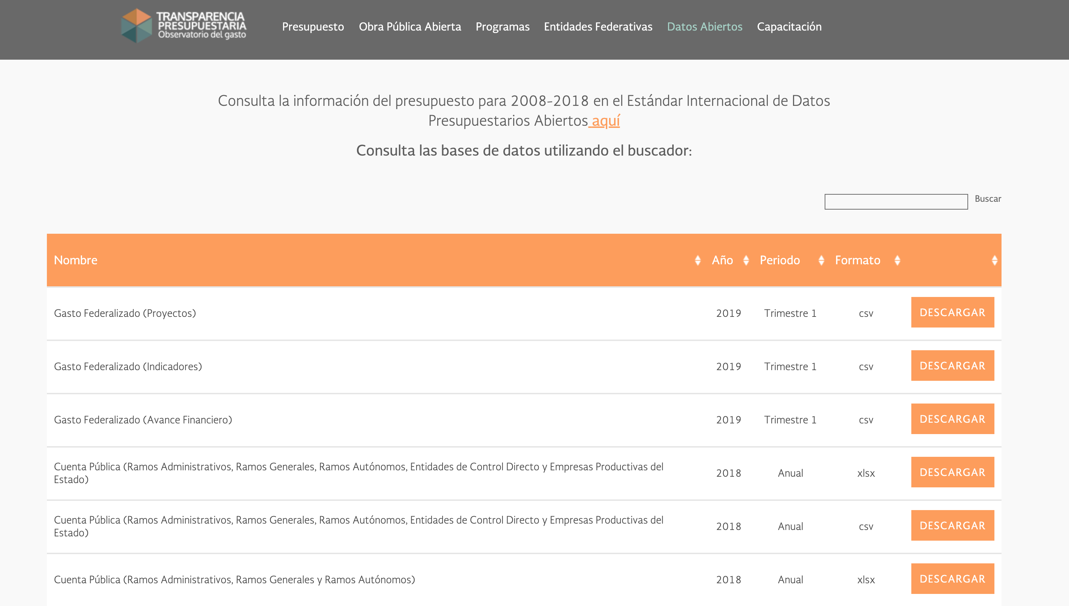1069x606 pixels.
Task: Select 'Gasto Federalizado (Indicadores)' row name
Action: click(128, 366)
